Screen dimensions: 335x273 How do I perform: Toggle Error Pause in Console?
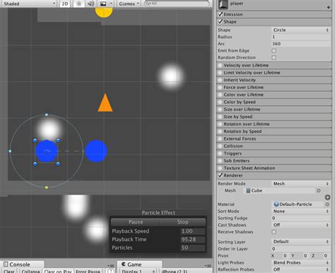click(x=88, y=271)
